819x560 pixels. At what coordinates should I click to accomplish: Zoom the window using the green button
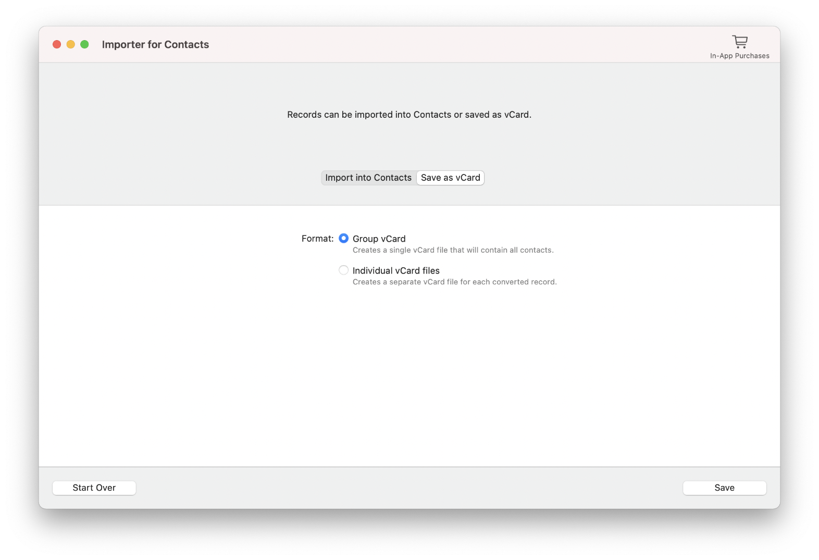(x=84, y=44)
